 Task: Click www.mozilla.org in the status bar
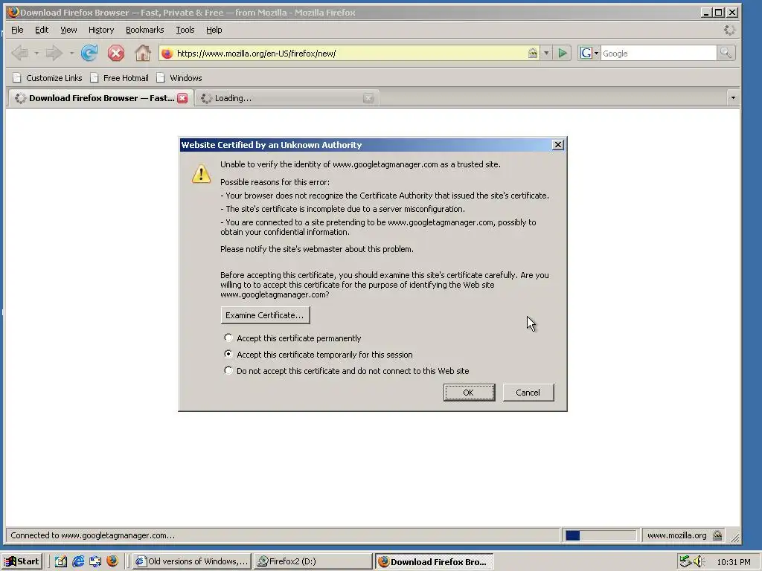(x=676, y=535)
